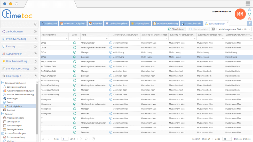Image resolution: width=253 pixels, height=142 pixels.
Task: Click info icon in first Office row
Action: pos(111,43)
